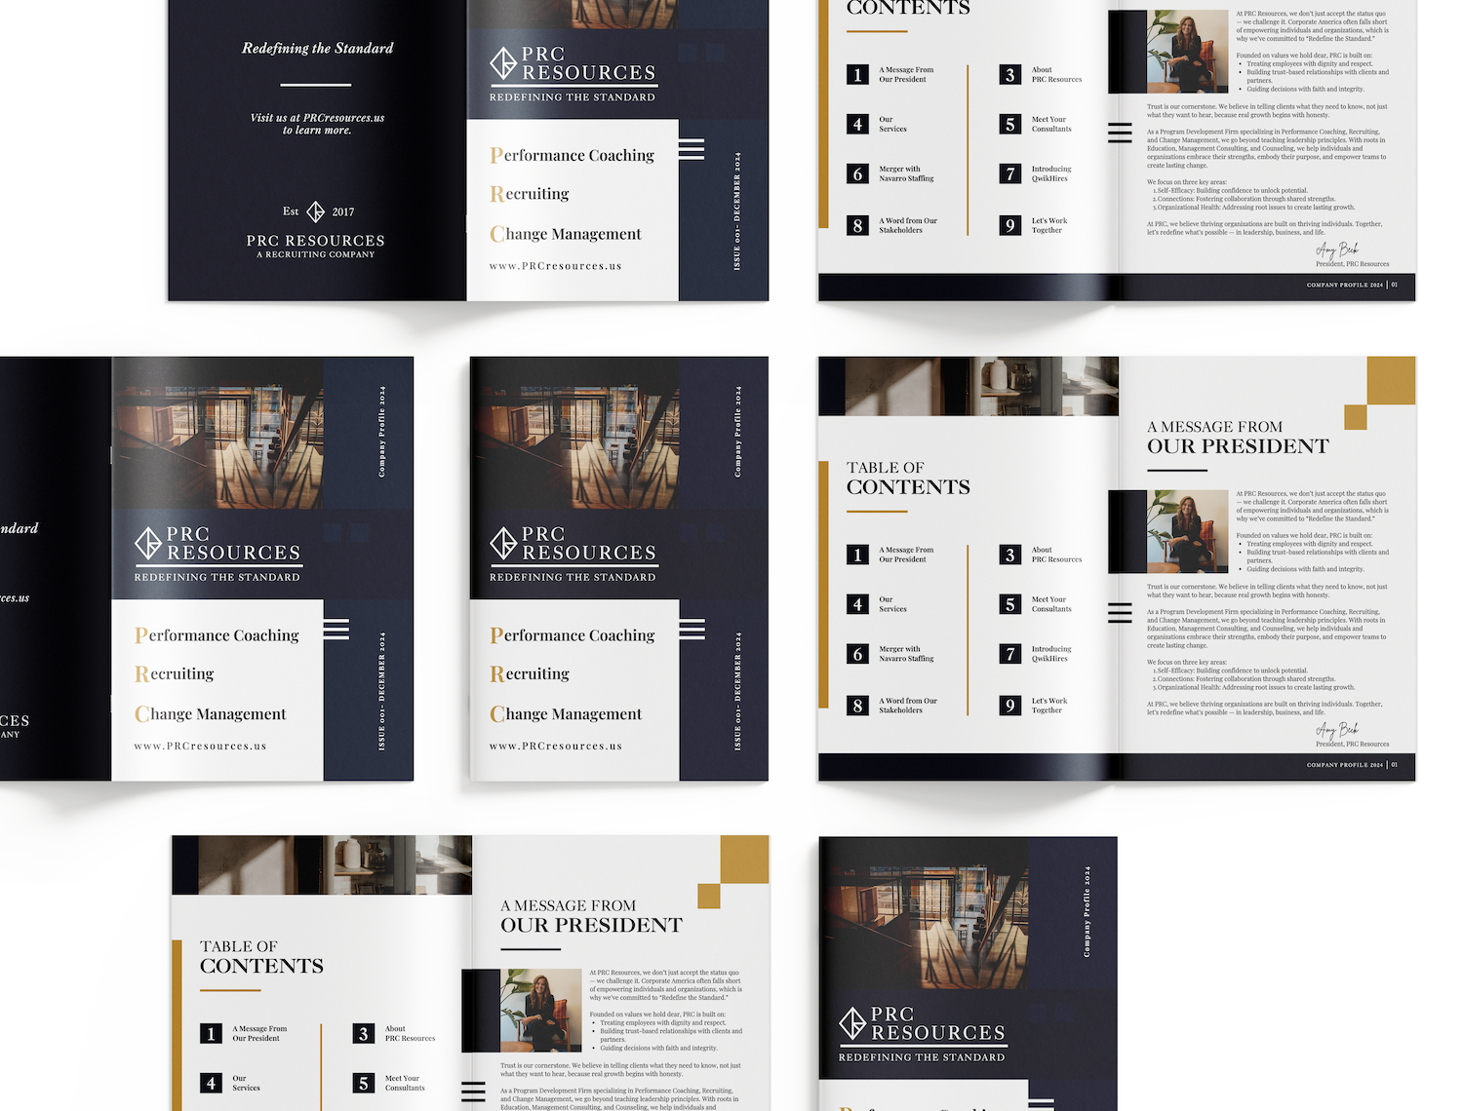Click numbered box 9 in the top-right spread
The height and width of the screenshot is (1111, 1463).
(1010, 225)
